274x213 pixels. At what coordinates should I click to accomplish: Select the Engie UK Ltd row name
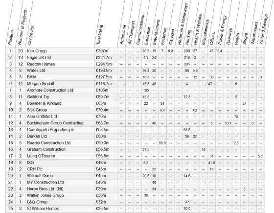[39, 58]
